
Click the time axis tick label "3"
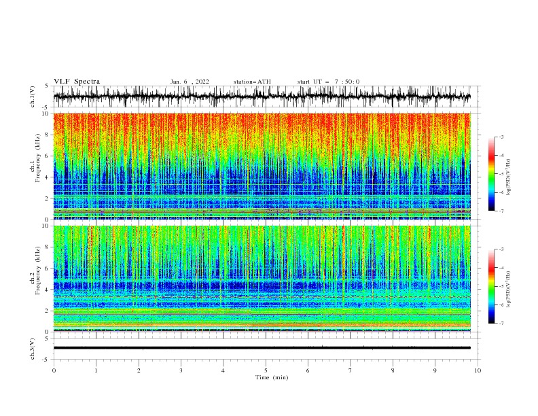[181, 370]
